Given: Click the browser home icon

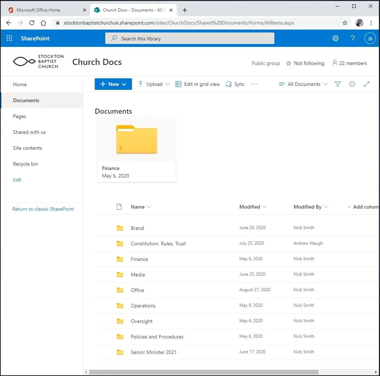Looking at the screenshot, I should pyautogui.click(x=43, y=23).
